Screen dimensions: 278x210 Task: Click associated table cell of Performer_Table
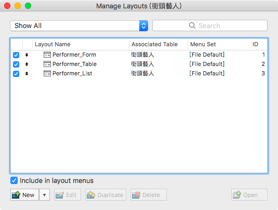pos(142,64)
